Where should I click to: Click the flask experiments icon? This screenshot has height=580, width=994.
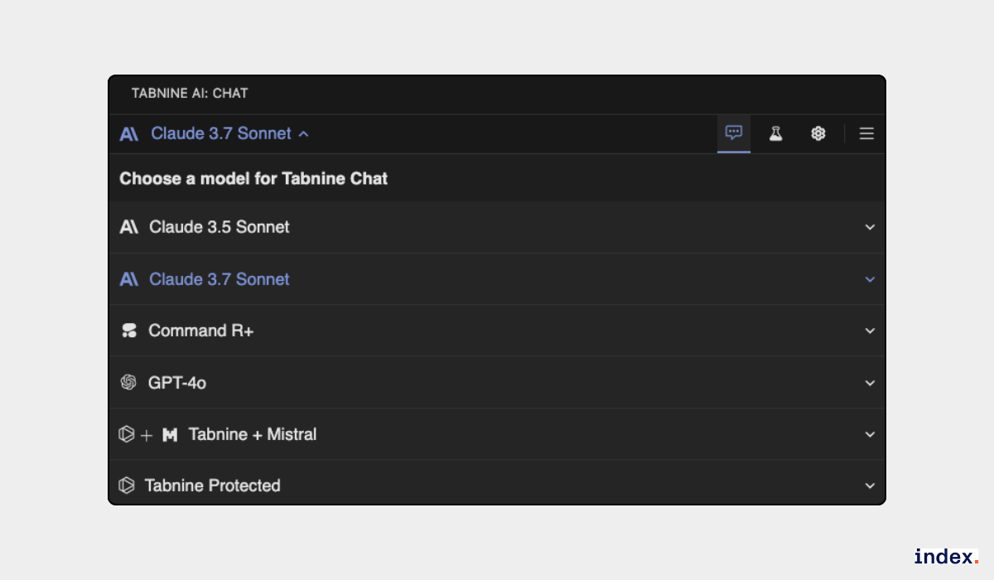click(775, 133)
